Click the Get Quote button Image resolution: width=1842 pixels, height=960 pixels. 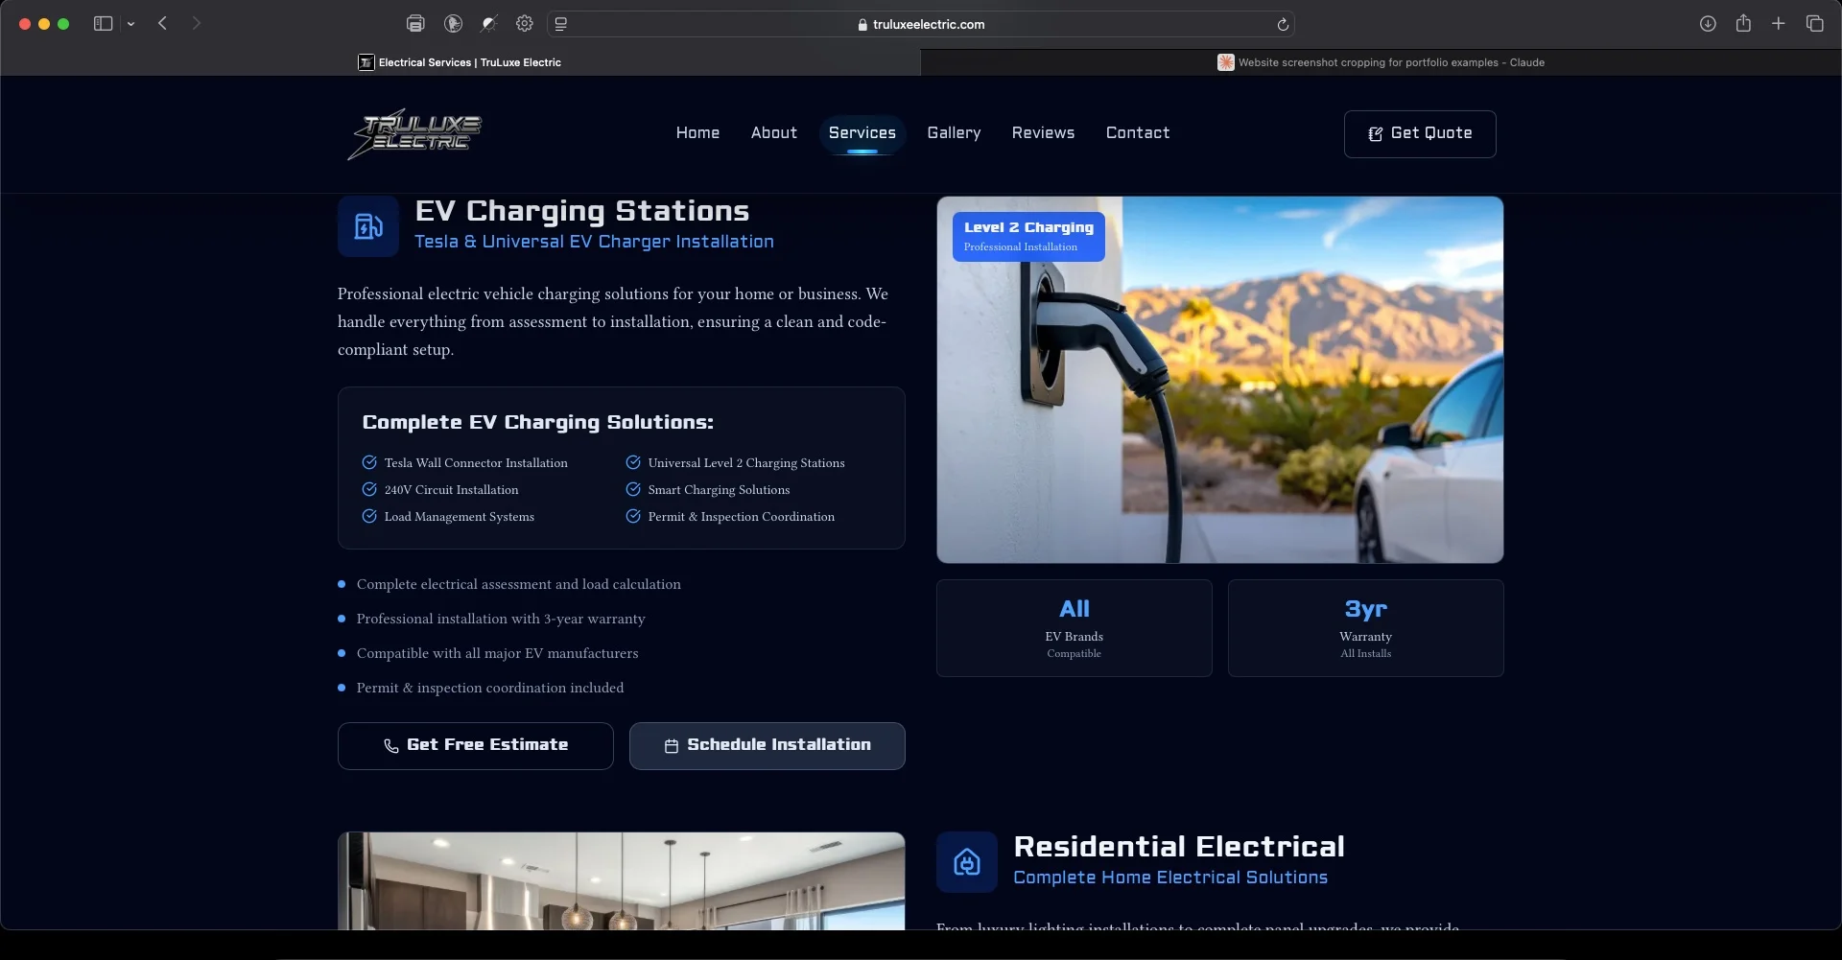click(1419, 134)
